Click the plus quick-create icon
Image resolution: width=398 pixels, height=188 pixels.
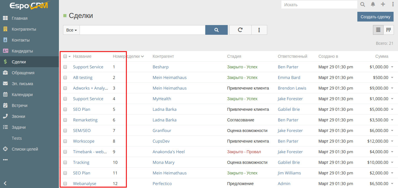click(383, 4)
